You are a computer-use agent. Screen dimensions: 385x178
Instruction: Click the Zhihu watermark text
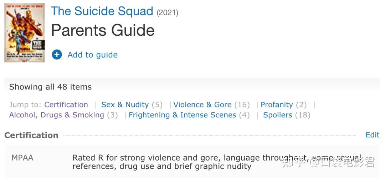(328, 162)
